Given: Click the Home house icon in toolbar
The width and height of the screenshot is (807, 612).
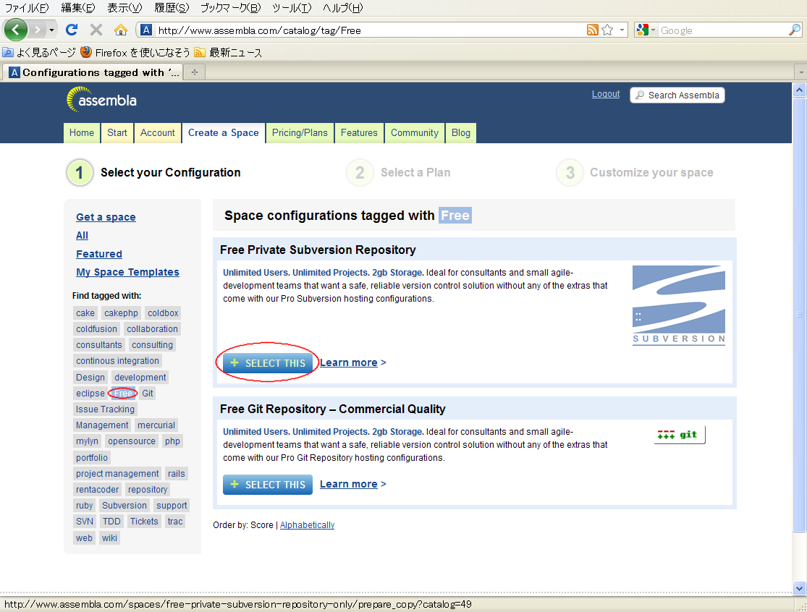Looking at the screenshot, I should (x=121, y=30).
